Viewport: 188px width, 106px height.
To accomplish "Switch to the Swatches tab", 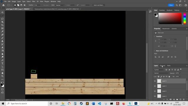I will 162,10.
